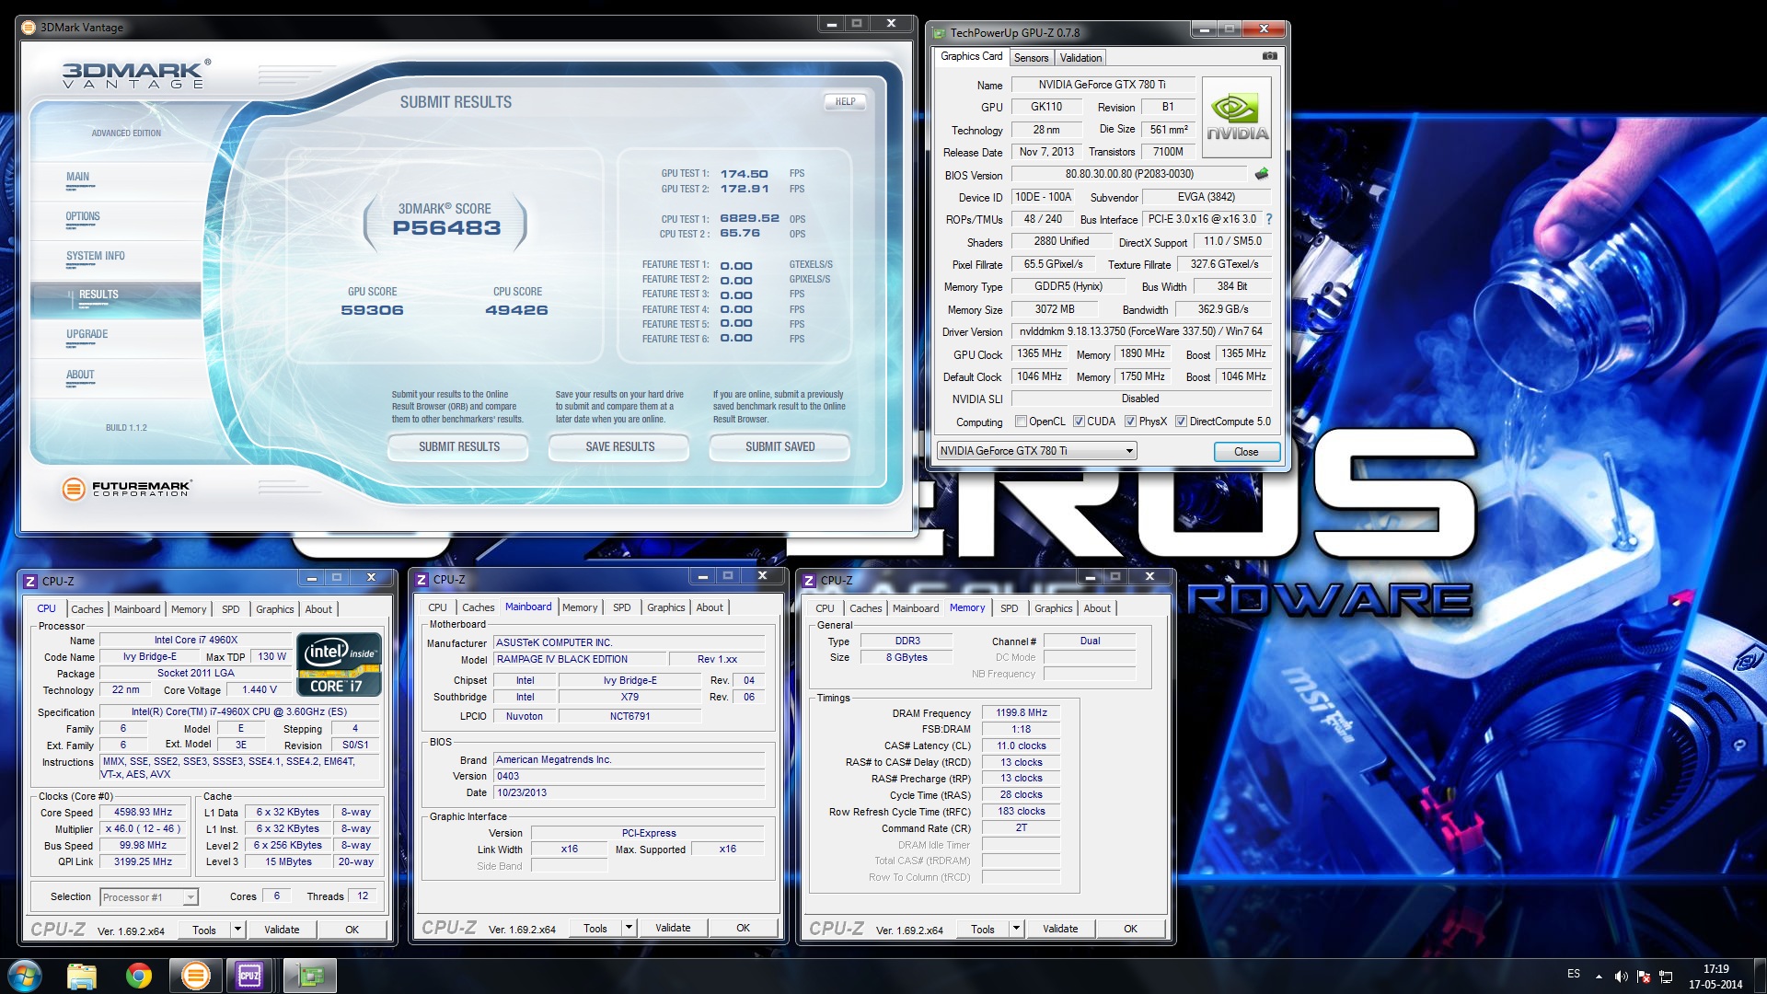Click the HELP button in 3DMark Vantage
This screenshot has width=1767, height=994.
click(845, 101)
